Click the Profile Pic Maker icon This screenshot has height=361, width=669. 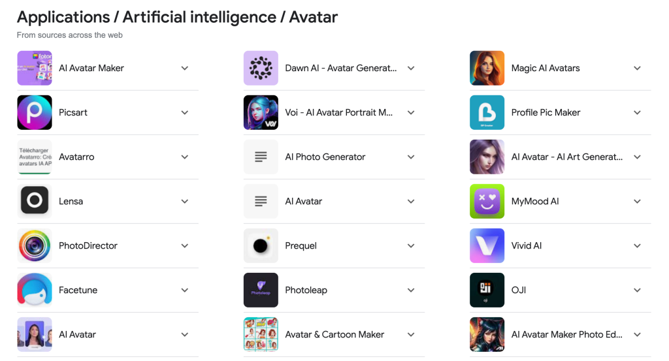(487, 112)
